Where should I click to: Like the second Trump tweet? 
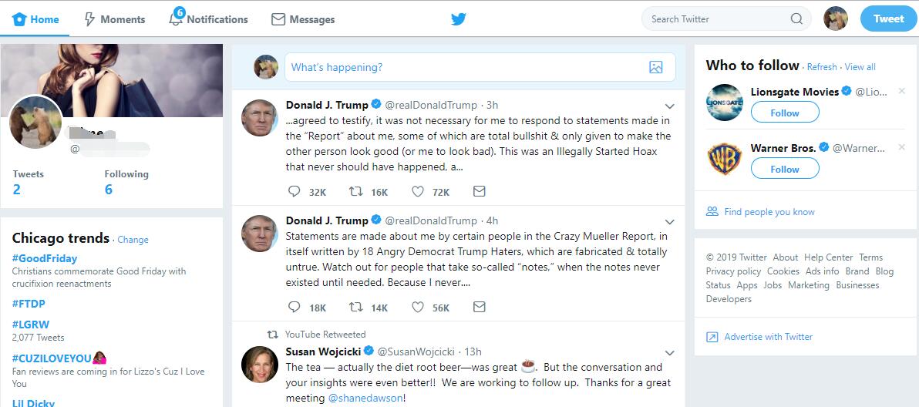[x=418, y=307]
